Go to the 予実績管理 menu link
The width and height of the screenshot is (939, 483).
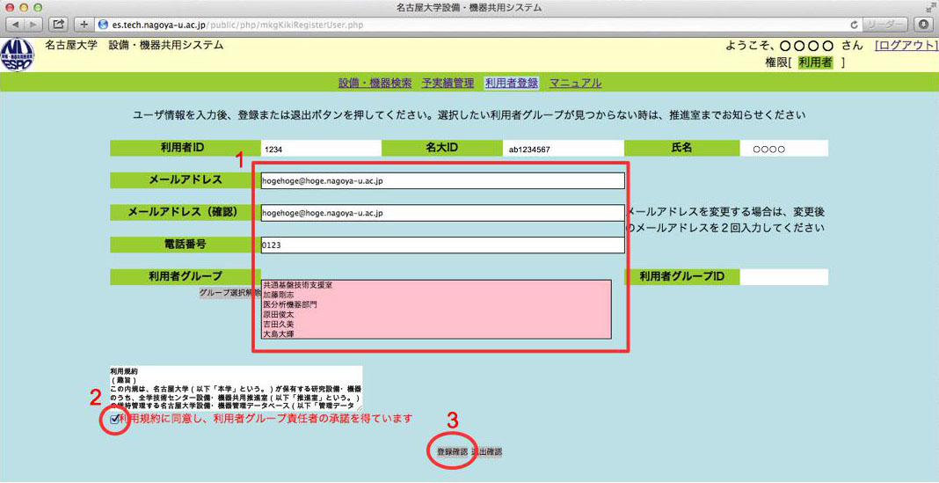pos(448,83)
